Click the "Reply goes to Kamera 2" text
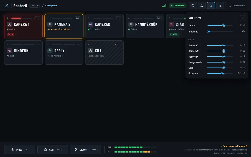The image size is (251, 157). coord(235,146)
